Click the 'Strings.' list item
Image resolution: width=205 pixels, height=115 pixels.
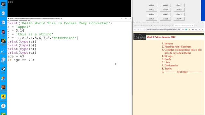[168, 56]
